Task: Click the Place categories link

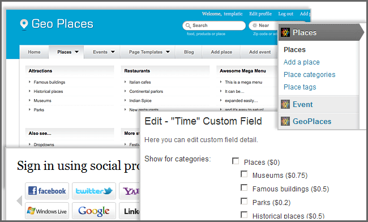Action: (309, 75)
